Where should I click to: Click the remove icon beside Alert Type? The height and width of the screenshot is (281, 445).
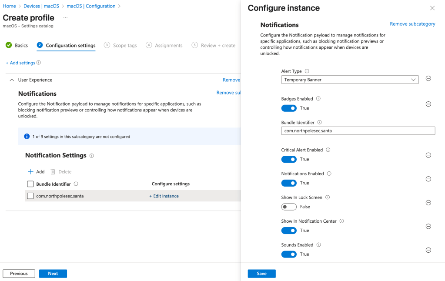(428, 79)
